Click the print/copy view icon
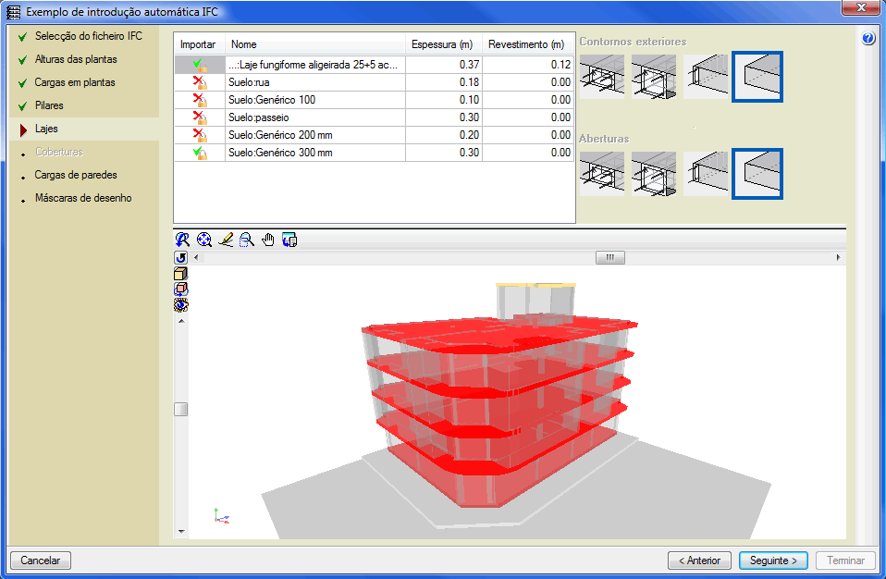Screen dimensions: 886x579 (x=289, y=240)
